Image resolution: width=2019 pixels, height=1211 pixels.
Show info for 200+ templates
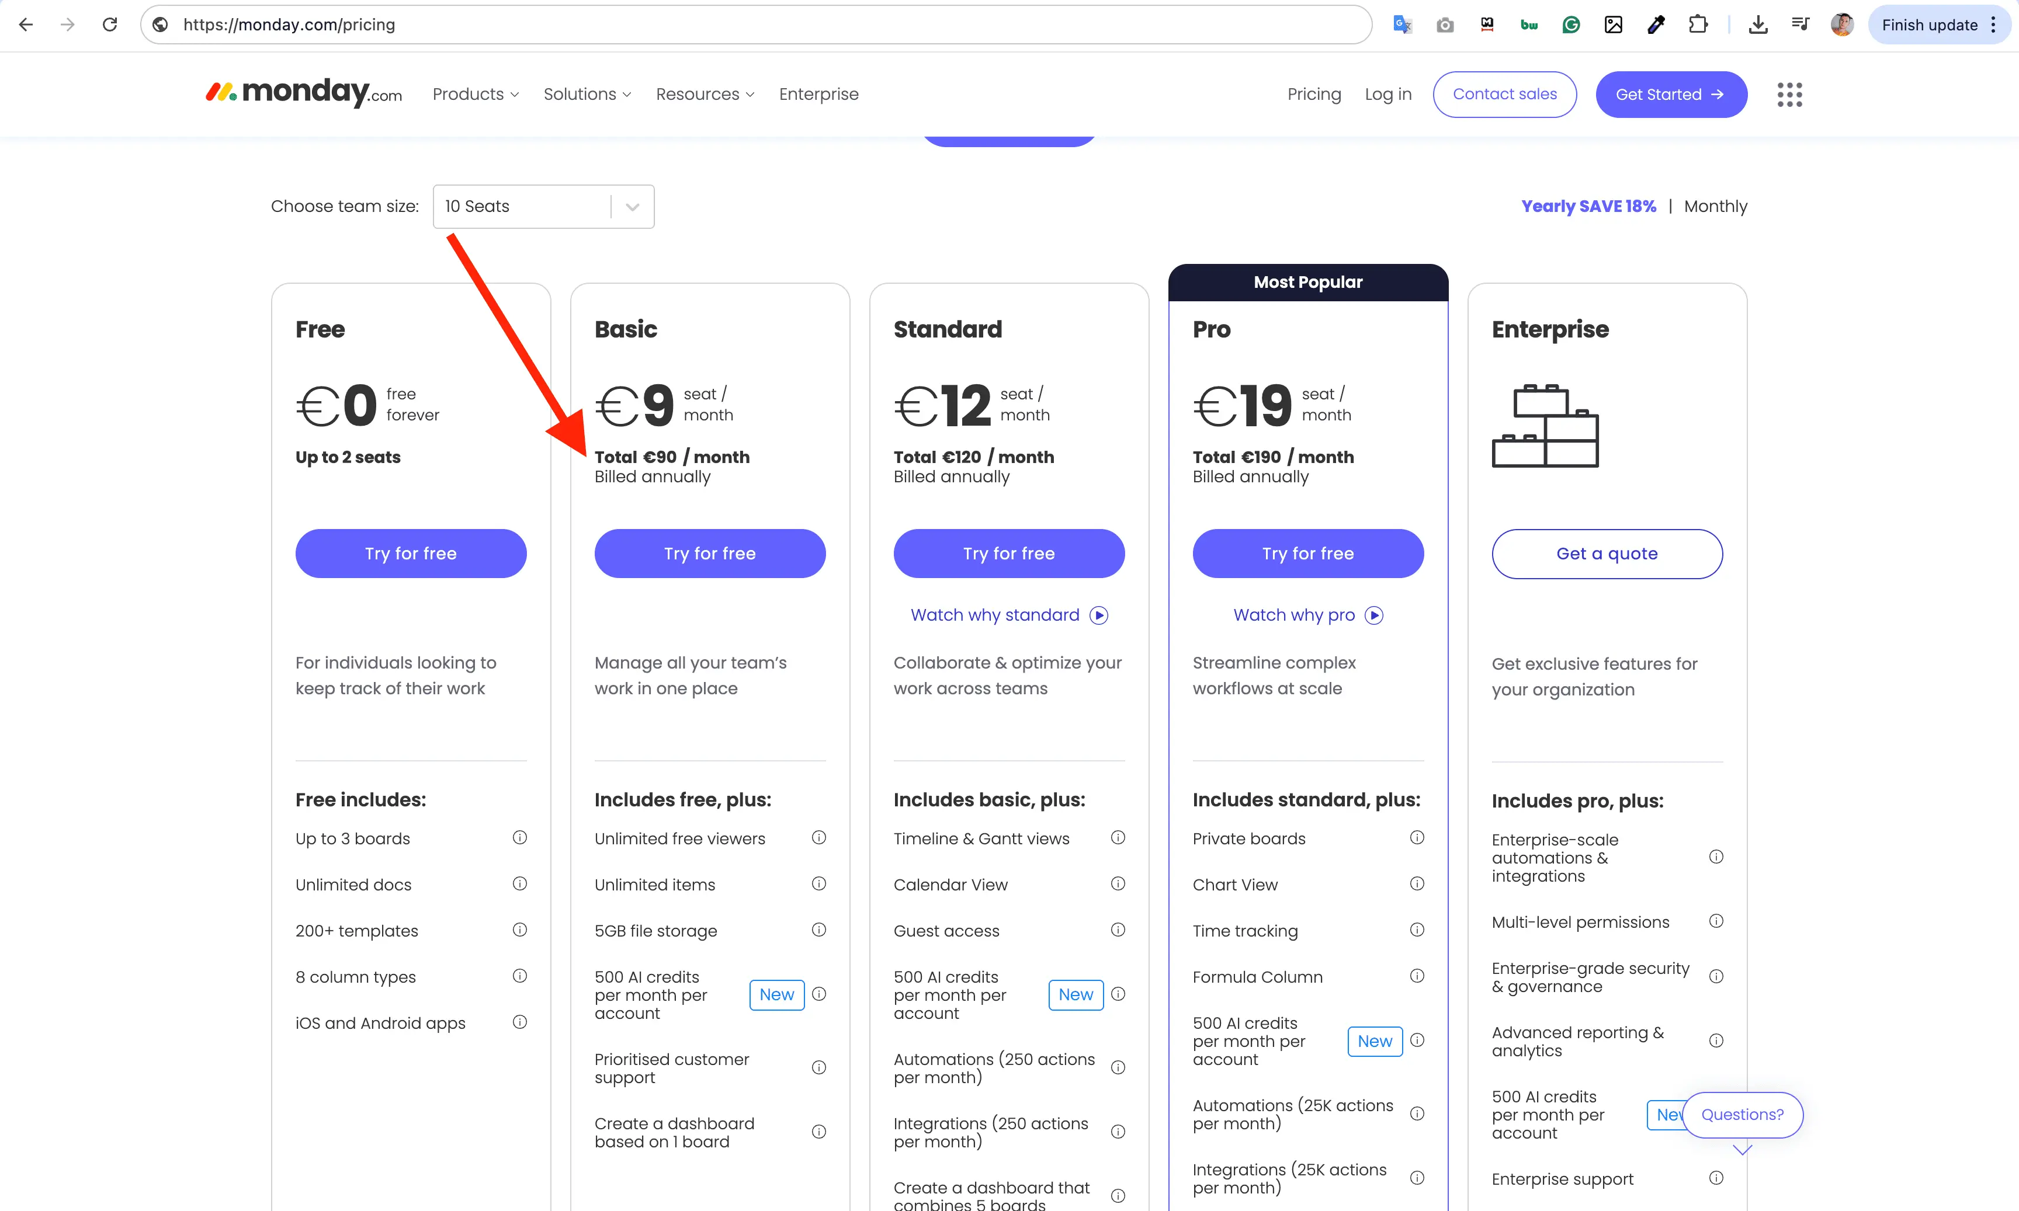tap(519, 930)
